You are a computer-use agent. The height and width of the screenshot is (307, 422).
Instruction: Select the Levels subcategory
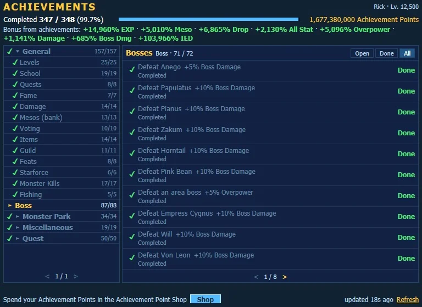point(62,62)
